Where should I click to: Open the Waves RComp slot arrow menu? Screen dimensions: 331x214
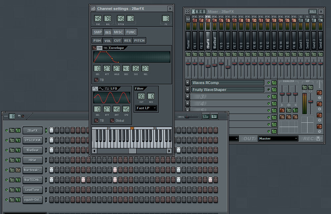(187, 83)
